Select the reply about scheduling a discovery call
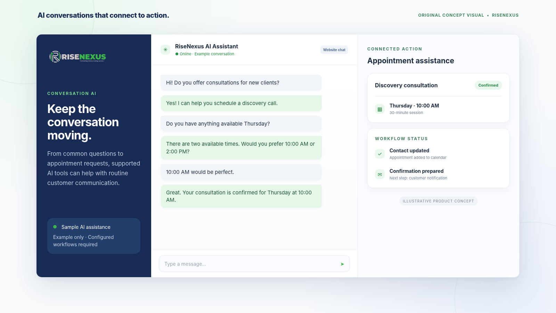556x313 pixels. tap(241, 103)
